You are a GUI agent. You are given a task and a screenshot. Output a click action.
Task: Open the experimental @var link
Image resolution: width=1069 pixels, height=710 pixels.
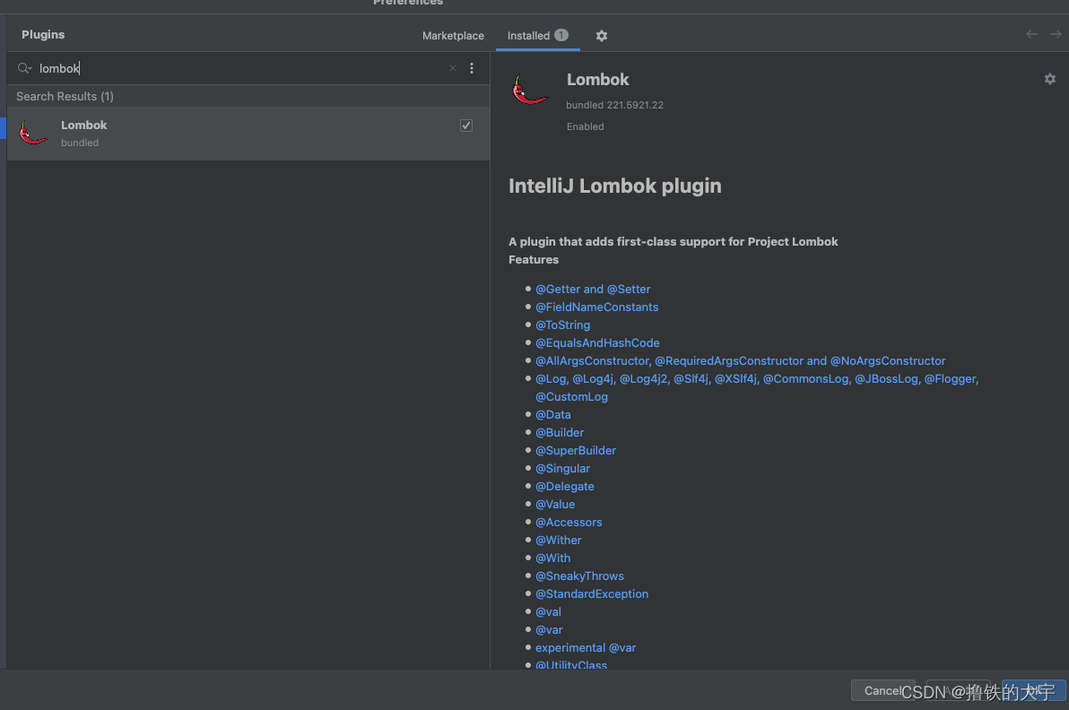586,647
